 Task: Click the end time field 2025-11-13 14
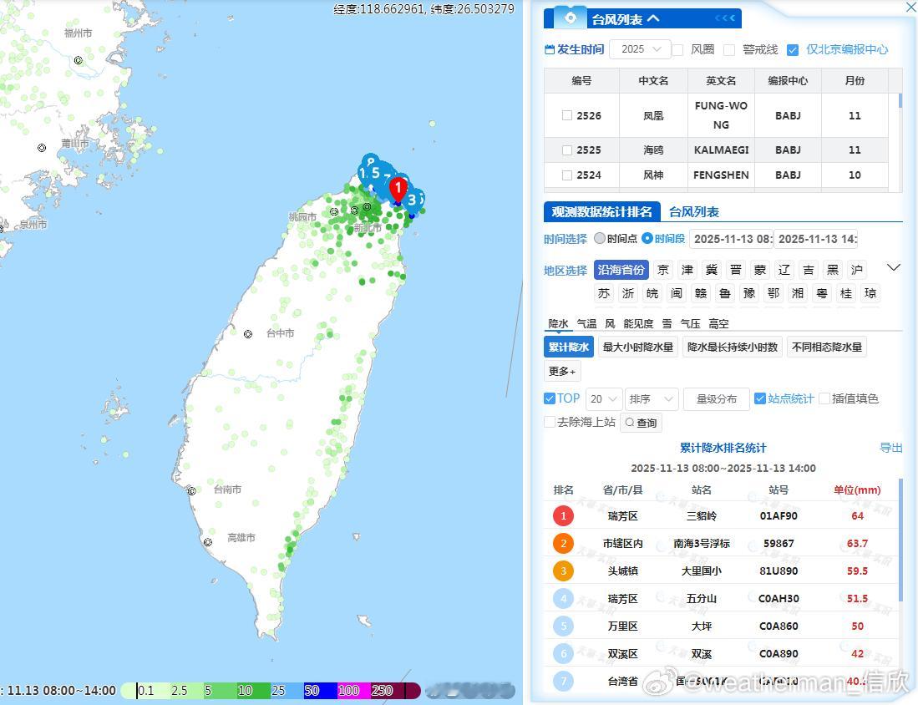[x=816, y=239]
